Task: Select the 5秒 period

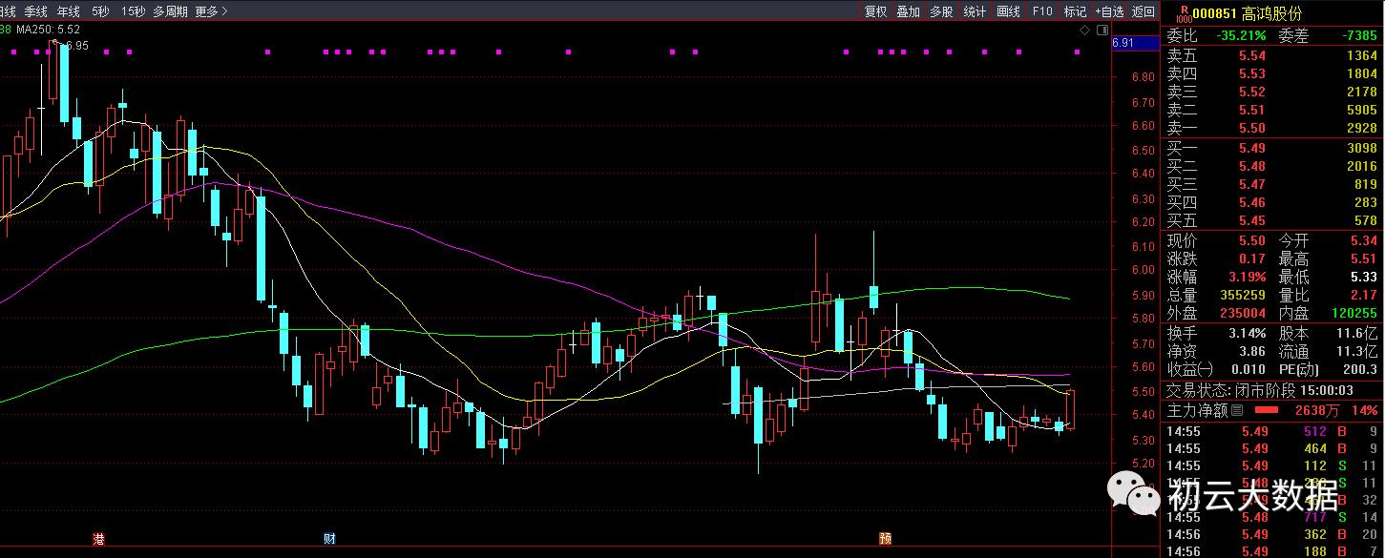Action: point(100,11)
